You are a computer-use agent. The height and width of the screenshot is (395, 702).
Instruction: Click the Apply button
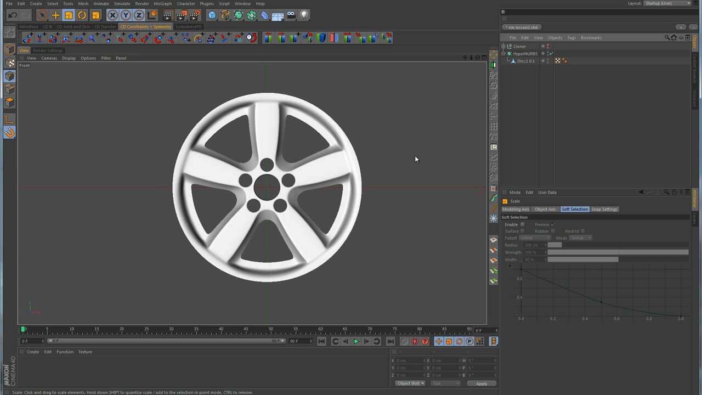[481, 383]
